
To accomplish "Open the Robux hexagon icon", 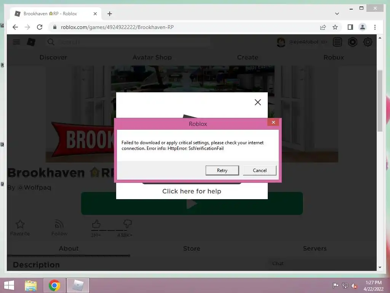I will 352,42.
